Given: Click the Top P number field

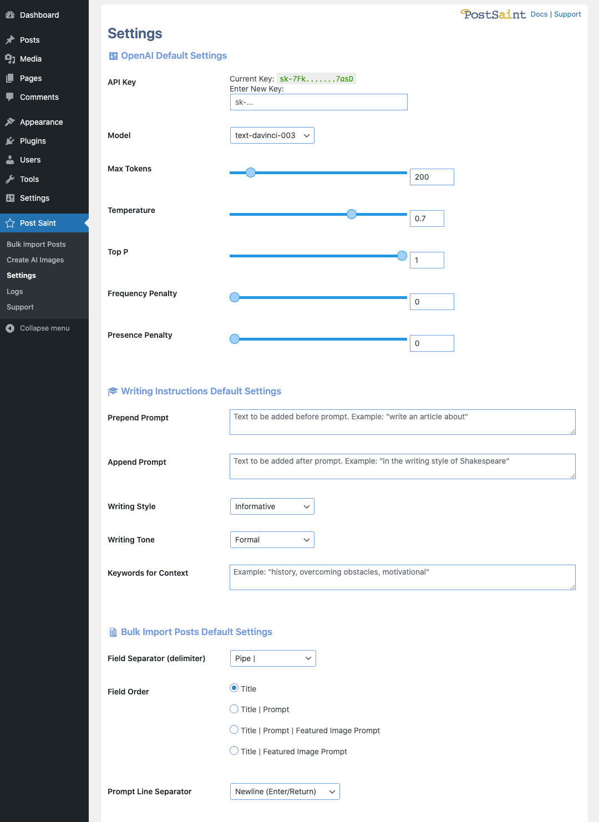Looking at the screenshot, I should coord(427,260).
